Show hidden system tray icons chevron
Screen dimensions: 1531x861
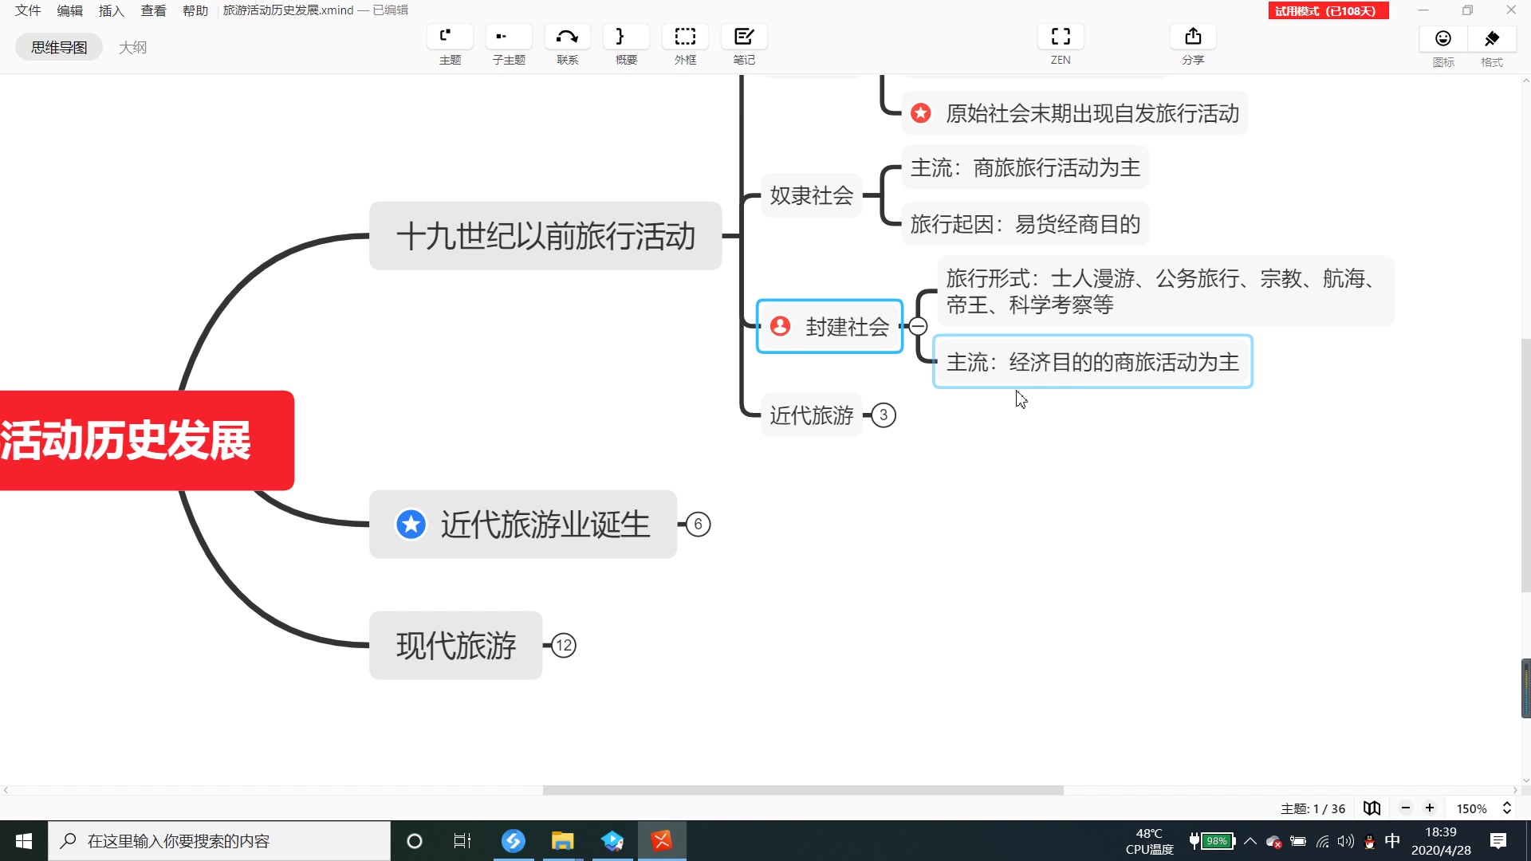(1250, 841)
